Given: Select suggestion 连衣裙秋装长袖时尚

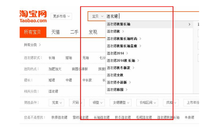Looking at the screenshot, I should 122,39.
